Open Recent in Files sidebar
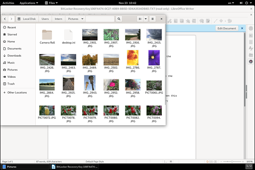Image resolution: width=255 pixels, height=170 pixels. (x=18, y=27)
